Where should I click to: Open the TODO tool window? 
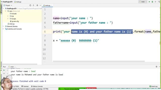16,86
